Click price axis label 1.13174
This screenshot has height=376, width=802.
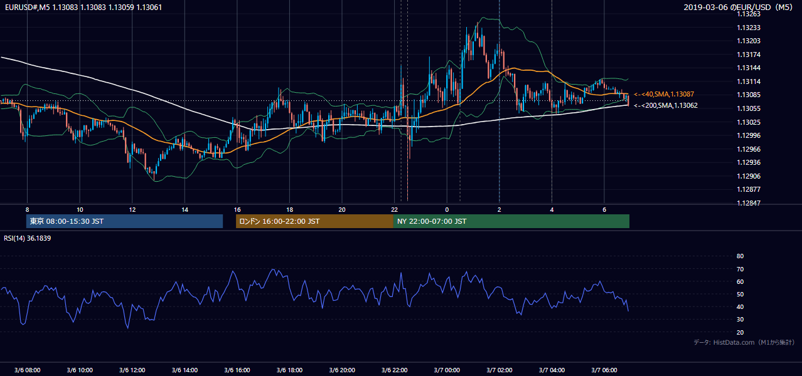pos(749,55)
